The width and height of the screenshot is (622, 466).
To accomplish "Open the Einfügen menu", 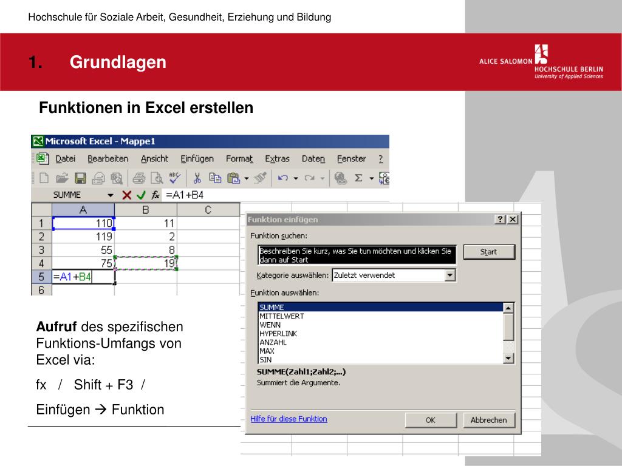I will click(x=197, y=159).
